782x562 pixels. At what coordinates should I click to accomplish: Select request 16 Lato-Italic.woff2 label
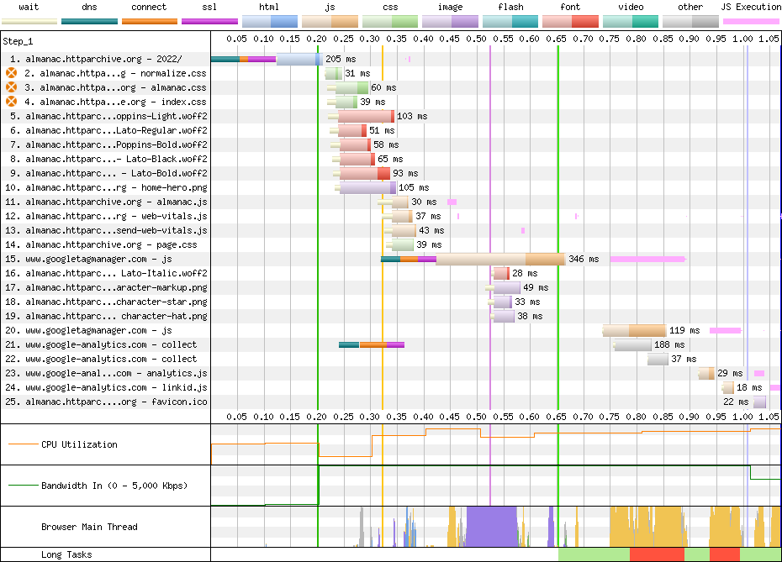pos(106,273)
